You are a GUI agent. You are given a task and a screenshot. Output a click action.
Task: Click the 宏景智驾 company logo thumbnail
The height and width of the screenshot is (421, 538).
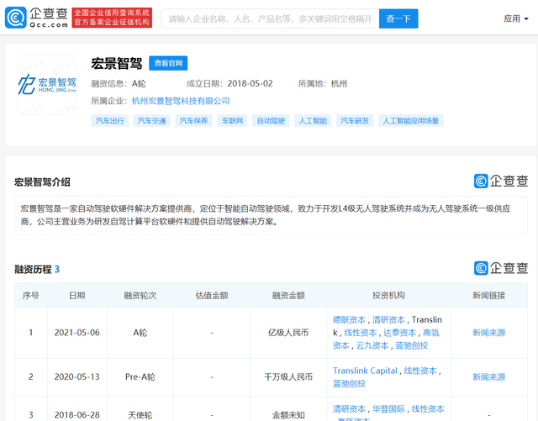(x=47, y=85)
